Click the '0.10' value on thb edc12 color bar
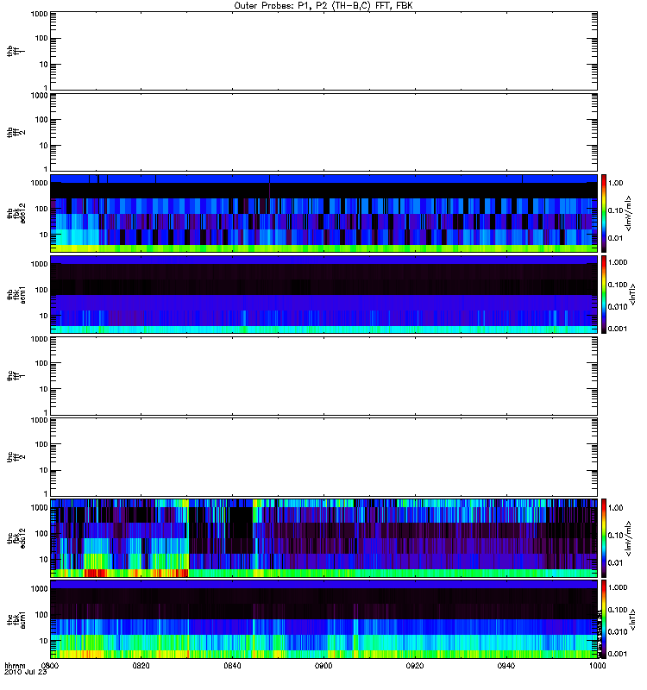Viewport: 647px width, 690px height. [x=616, y=210]
